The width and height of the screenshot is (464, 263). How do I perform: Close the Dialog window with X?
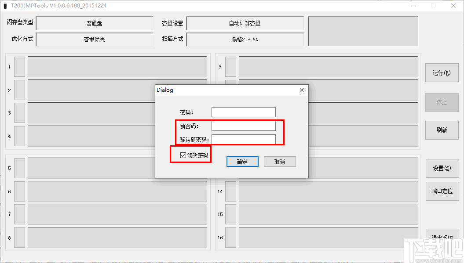(x=302, y=90)
